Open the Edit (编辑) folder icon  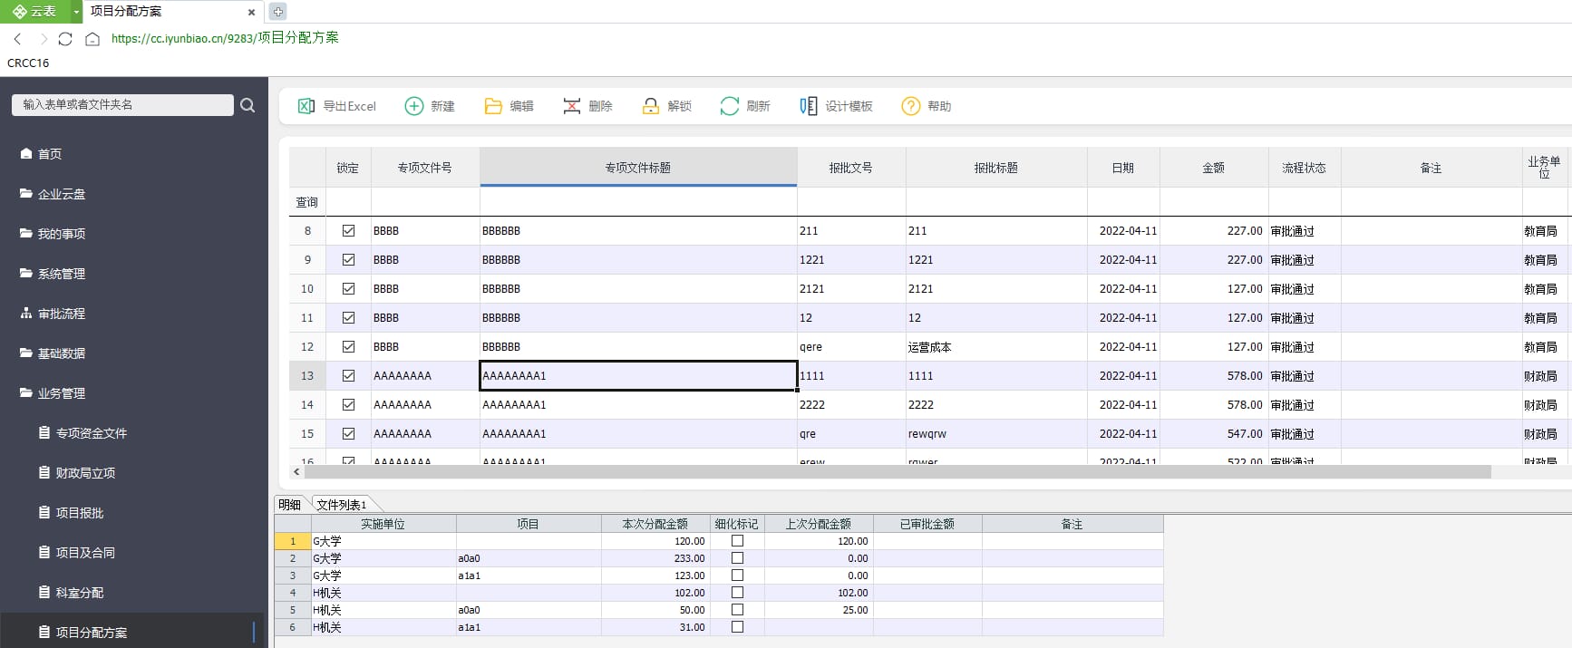pos(493,106)
